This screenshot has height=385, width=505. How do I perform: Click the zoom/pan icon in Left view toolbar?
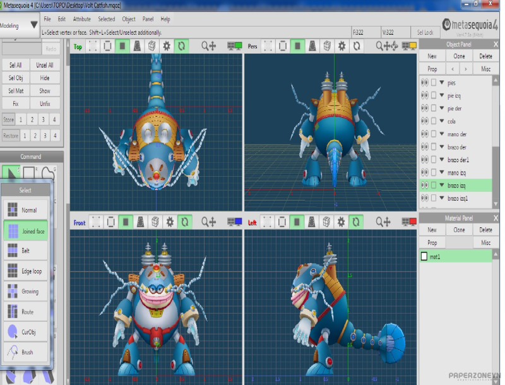(x=384, y=222)
